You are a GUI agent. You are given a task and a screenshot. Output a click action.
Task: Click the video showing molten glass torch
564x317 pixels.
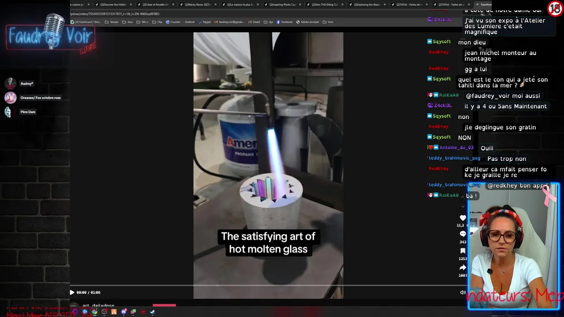click(x=268, y=165)
